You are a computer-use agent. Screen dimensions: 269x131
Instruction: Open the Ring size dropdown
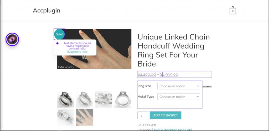click(179, 86)
